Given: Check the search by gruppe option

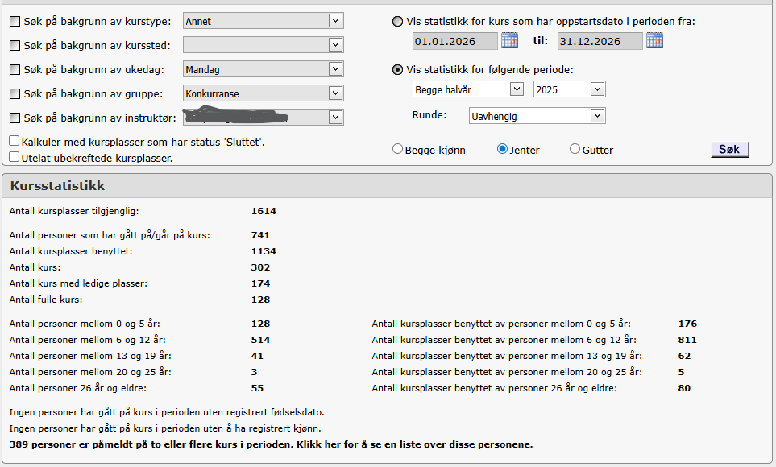Looking at the screenshot, I should [x=15, y=94].
